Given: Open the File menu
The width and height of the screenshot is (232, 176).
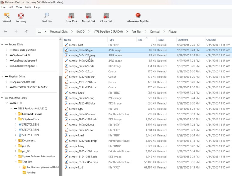Looking at the screenshot, I should (x=4, y=7).
